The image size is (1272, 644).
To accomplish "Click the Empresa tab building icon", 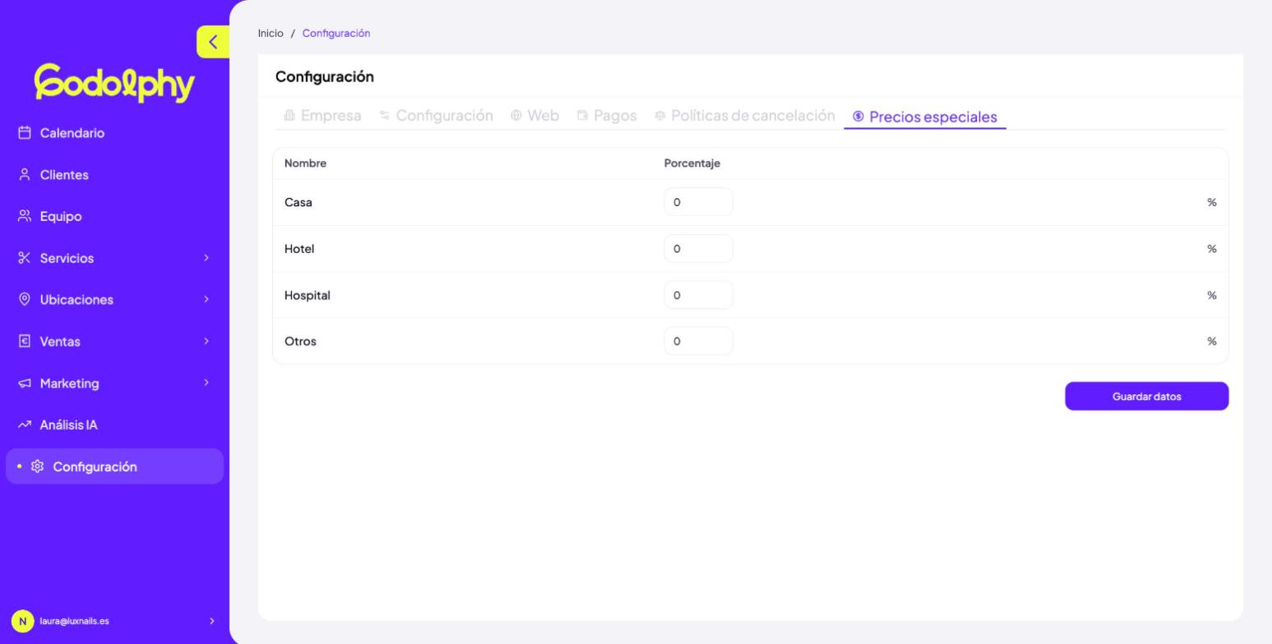I will (x=289, y=116).
